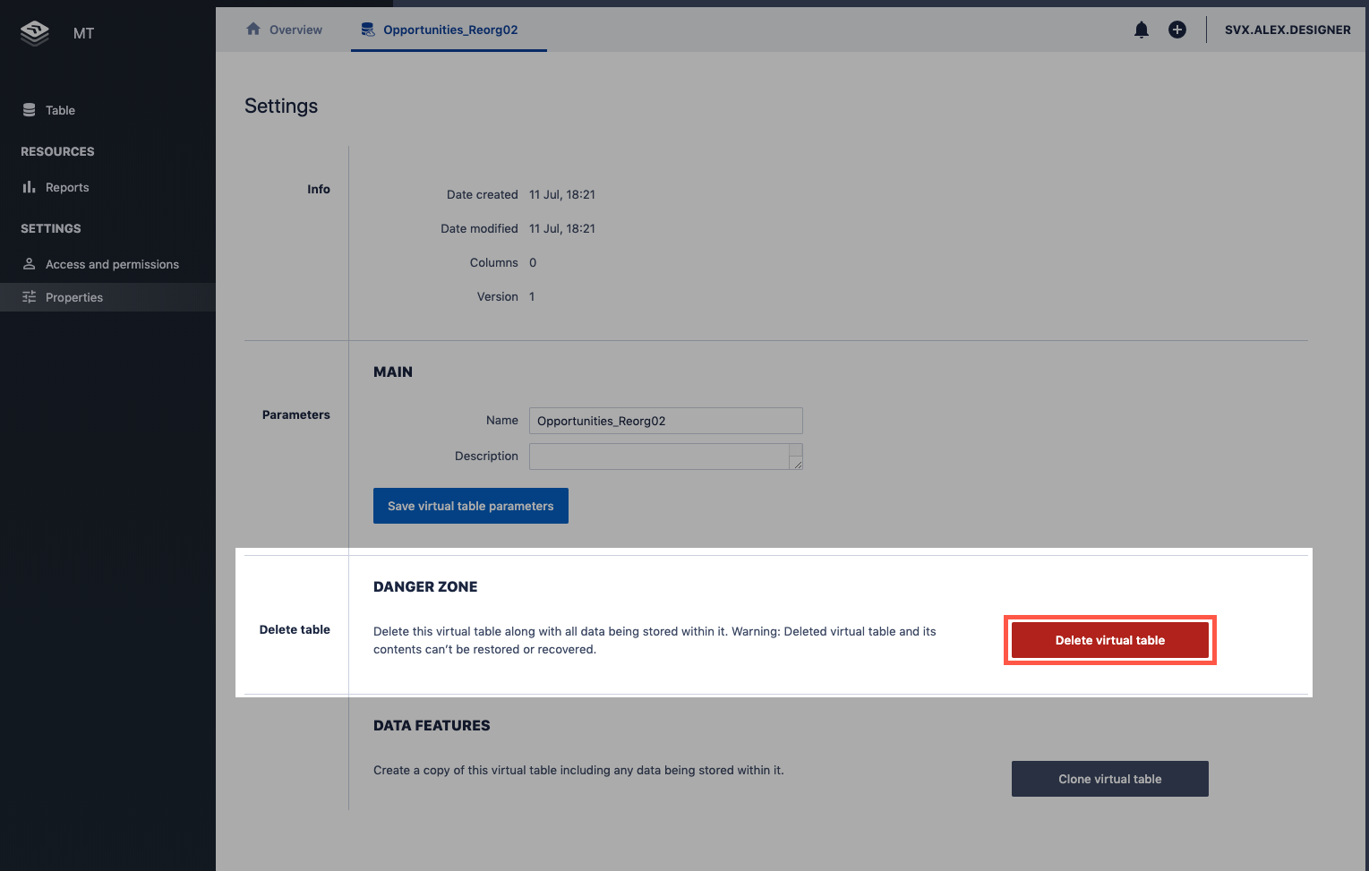Open the SVX.ALEX.DESIGNER user menu
Screen dimensions: 1369x871
pyautogui.click(x=1287, y=30)
